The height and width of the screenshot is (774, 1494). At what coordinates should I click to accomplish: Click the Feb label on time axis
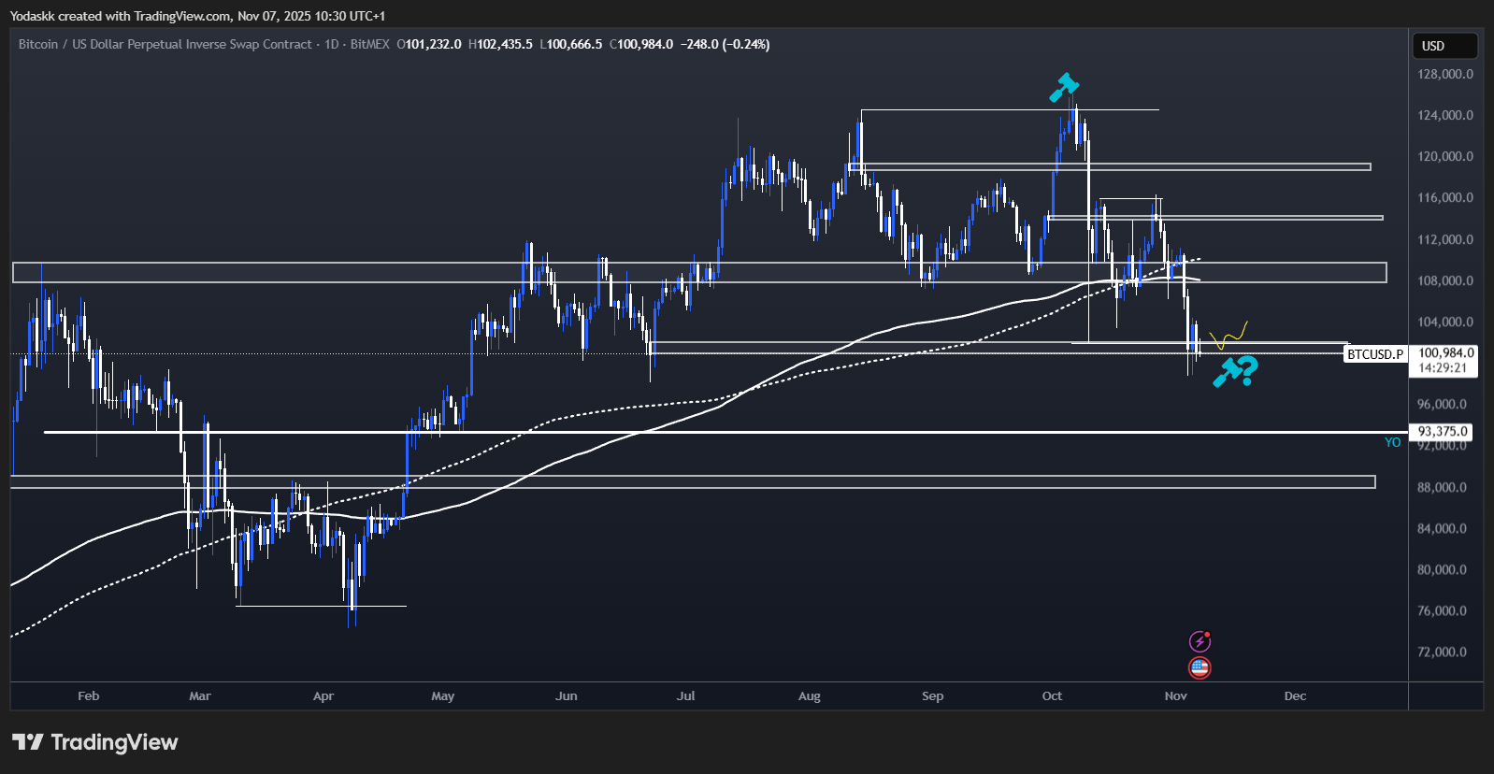coord(88,696)
